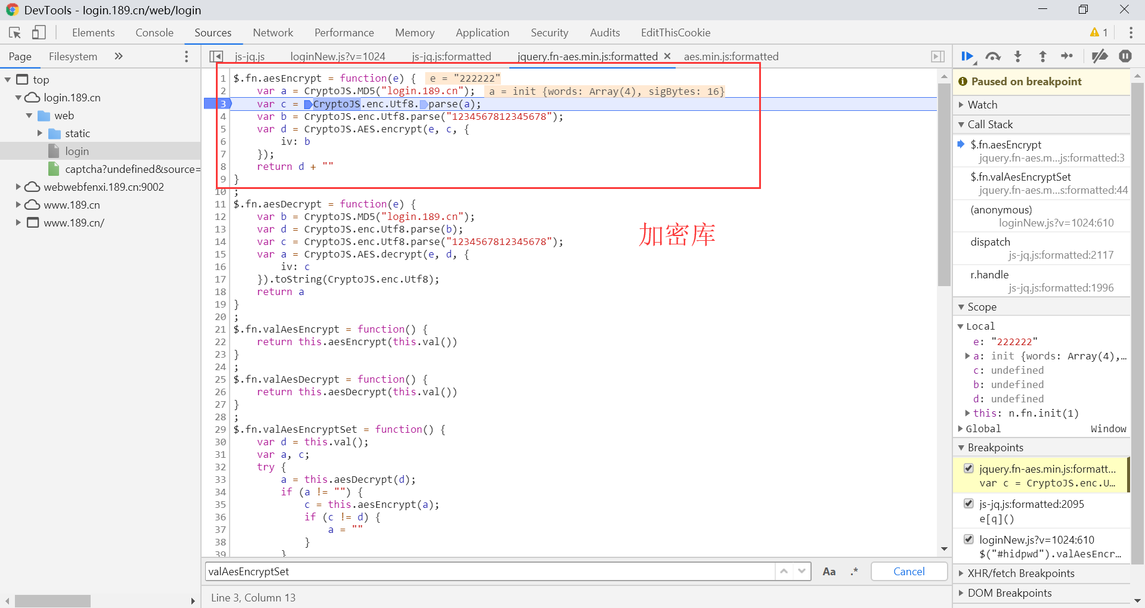Image resolution: width=1145 pixels, height=608 pixels.
Task: Cancel the in-file search
Action: (x=909, y=572)
